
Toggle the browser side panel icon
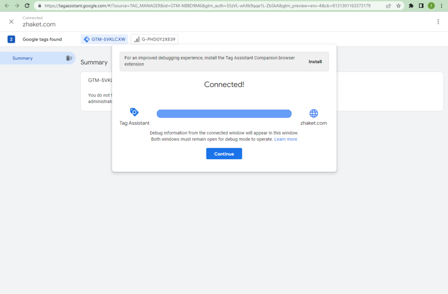click(421, 6)
